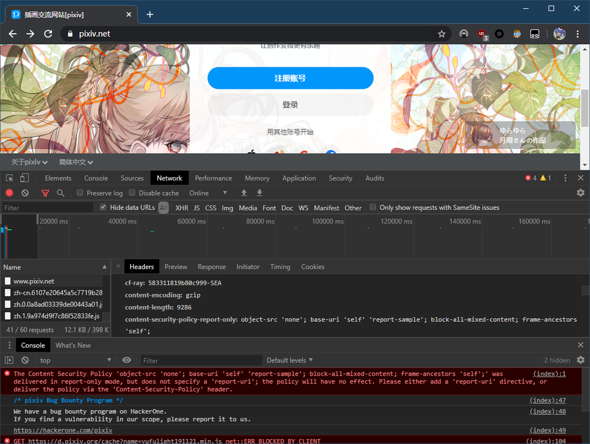Open the Application tab
Image resolution: width=590 pixels, height=444 pixels.
pos(299,178)
